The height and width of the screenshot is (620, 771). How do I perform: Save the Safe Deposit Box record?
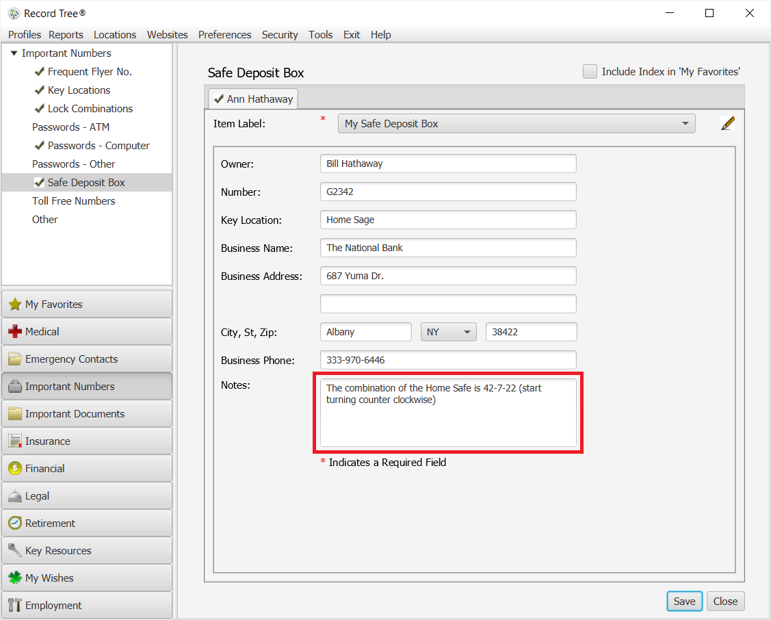[684, 601]
